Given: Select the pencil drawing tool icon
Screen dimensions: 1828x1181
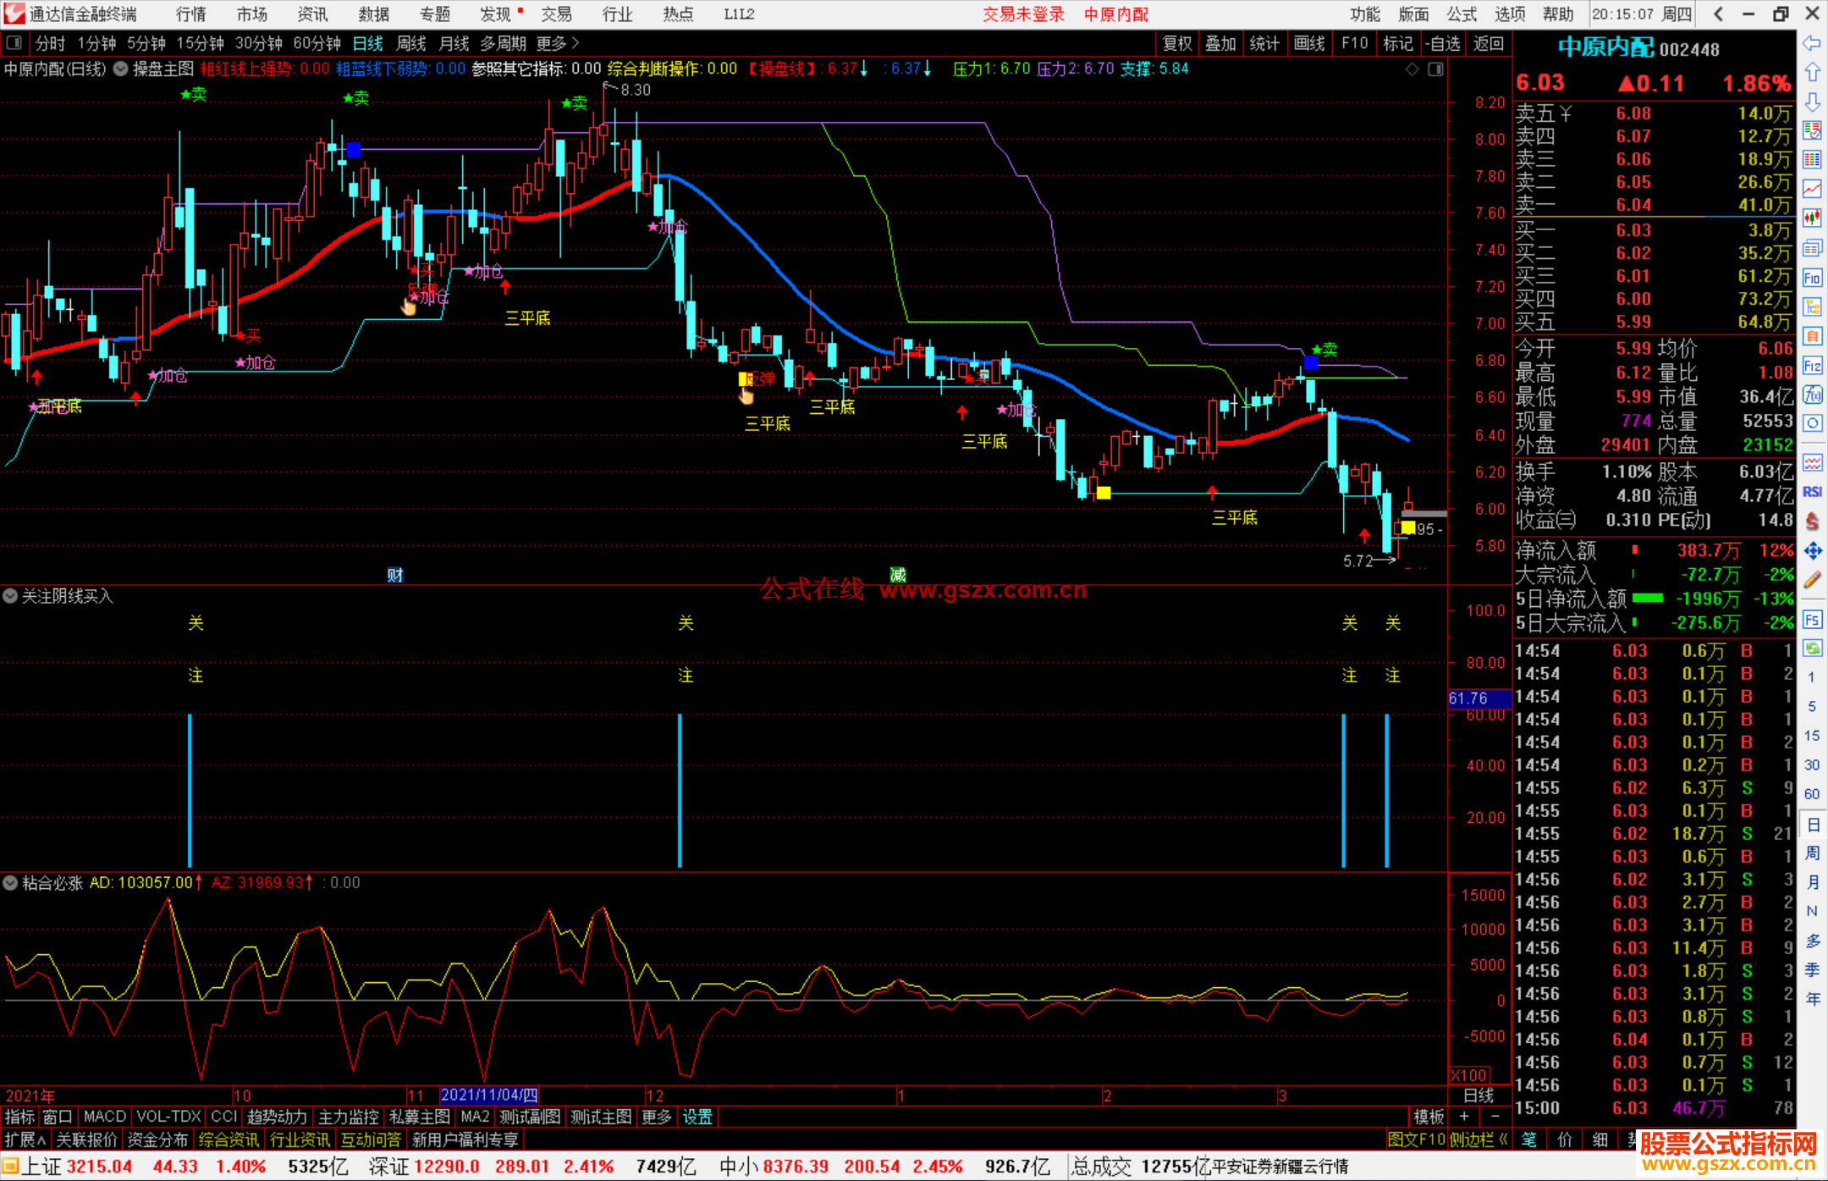Looking at the screenshot, I should coord(1812,580).
